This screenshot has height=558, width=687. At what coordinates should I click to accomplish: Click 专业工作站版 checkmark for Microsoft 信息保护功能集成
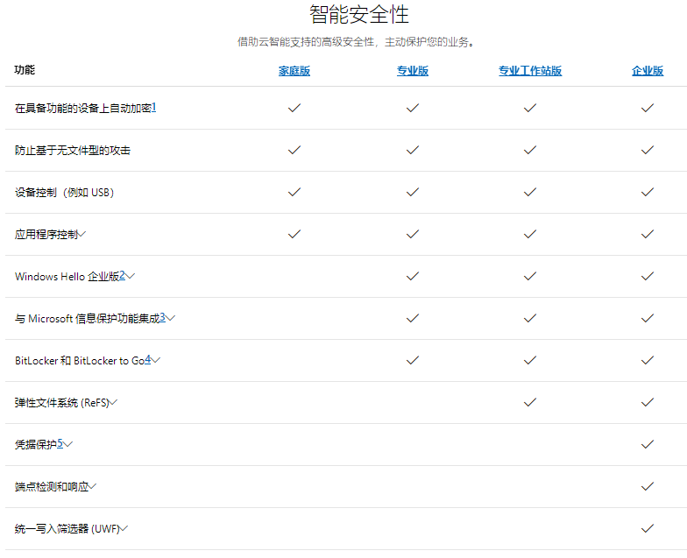pos(529,318)
